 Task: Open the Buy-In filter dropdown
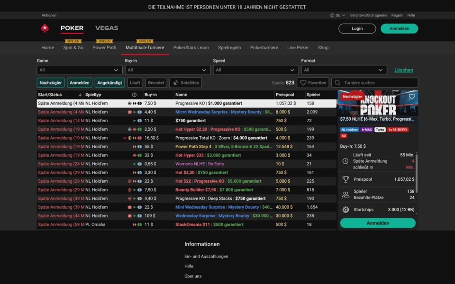click(x=167, y=70)
